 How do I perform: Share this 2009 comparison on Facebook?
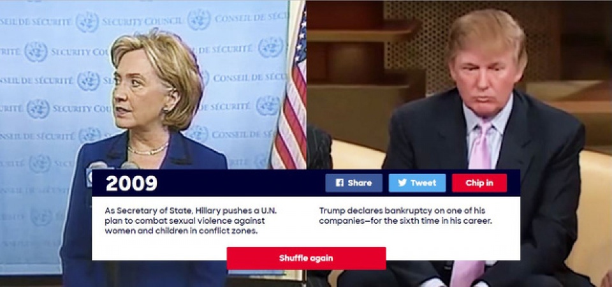[x=354, y=183]
